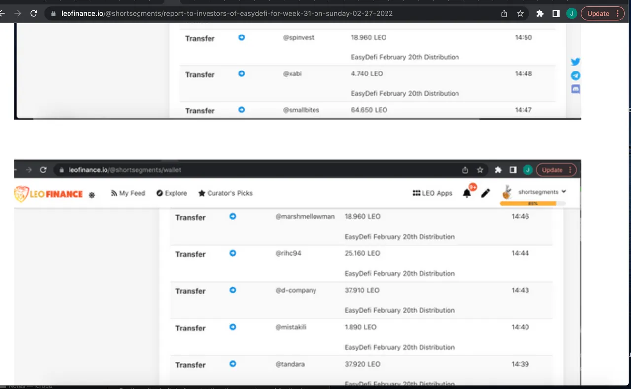
Task: Click the share icon in the lower address bar
Action: (465, 170)
